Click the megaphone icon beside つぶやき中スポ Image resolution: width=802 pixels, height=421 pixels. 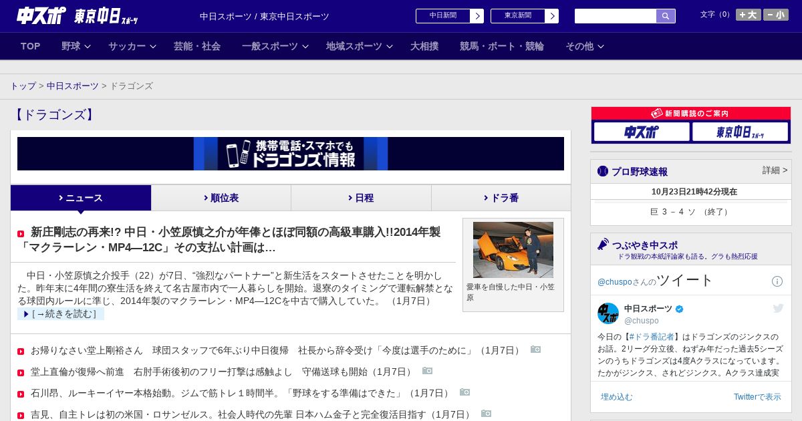(603, 245)
